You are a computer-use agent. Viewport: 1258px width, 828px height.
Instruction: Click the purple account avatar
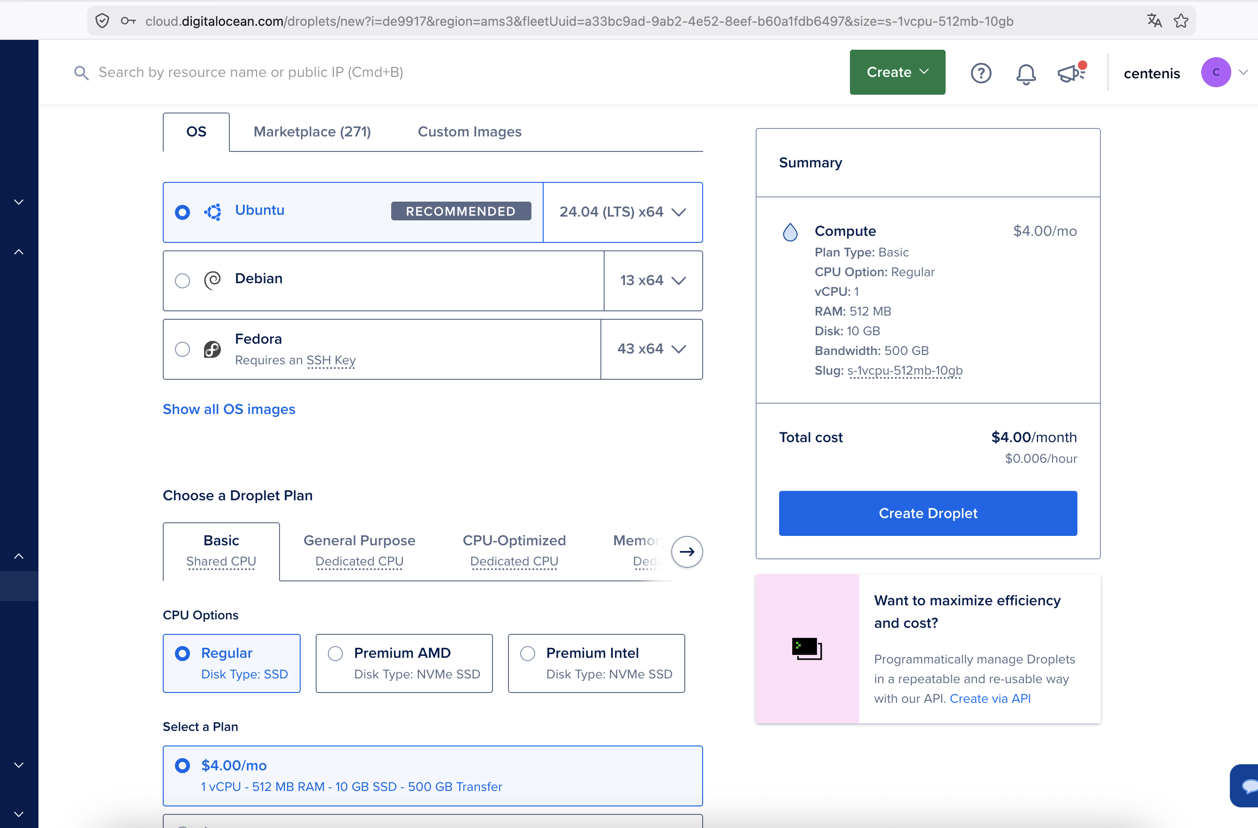click(x=1216, y=72)
